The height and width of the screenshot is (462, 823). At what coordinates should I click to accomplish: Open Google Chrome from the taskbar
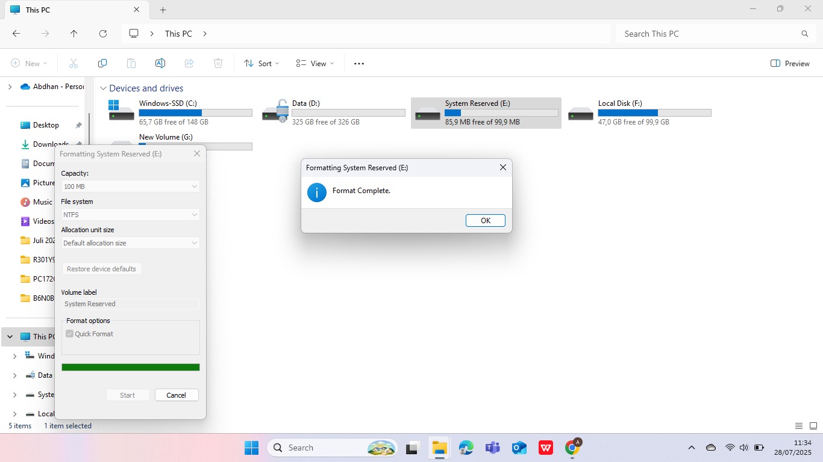pos(572,448)
